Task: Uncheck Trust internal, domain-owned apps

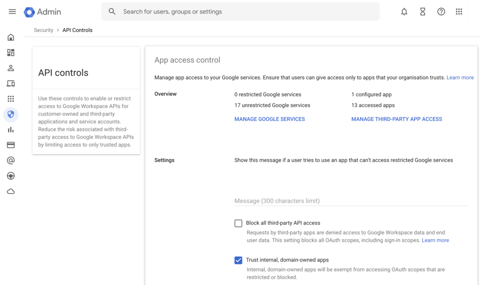Action: click(238, 260)
